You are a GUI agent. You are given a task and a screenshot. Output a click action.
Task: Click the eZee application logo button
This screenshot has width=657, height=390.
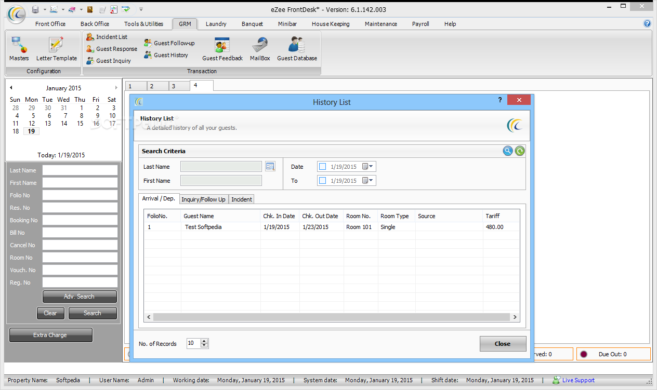pos(17,14)
